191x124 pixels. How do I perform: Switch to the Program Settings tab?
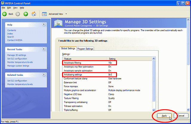[x=85, y=49]
